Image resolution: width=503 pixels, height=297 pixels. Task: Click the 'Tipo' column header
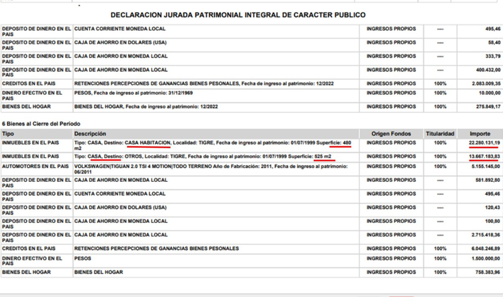(8, 134)
